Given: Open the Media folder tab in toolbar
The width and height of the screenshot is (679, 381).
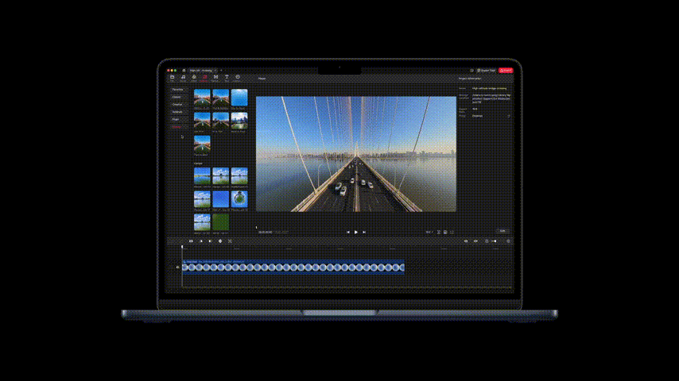Looking at the screenshot, I should coord(173,78).
